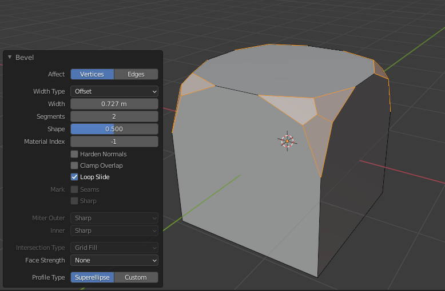The image size is (445, 291).
Task: Click the Bevel panel title
Action: [25, 58]
